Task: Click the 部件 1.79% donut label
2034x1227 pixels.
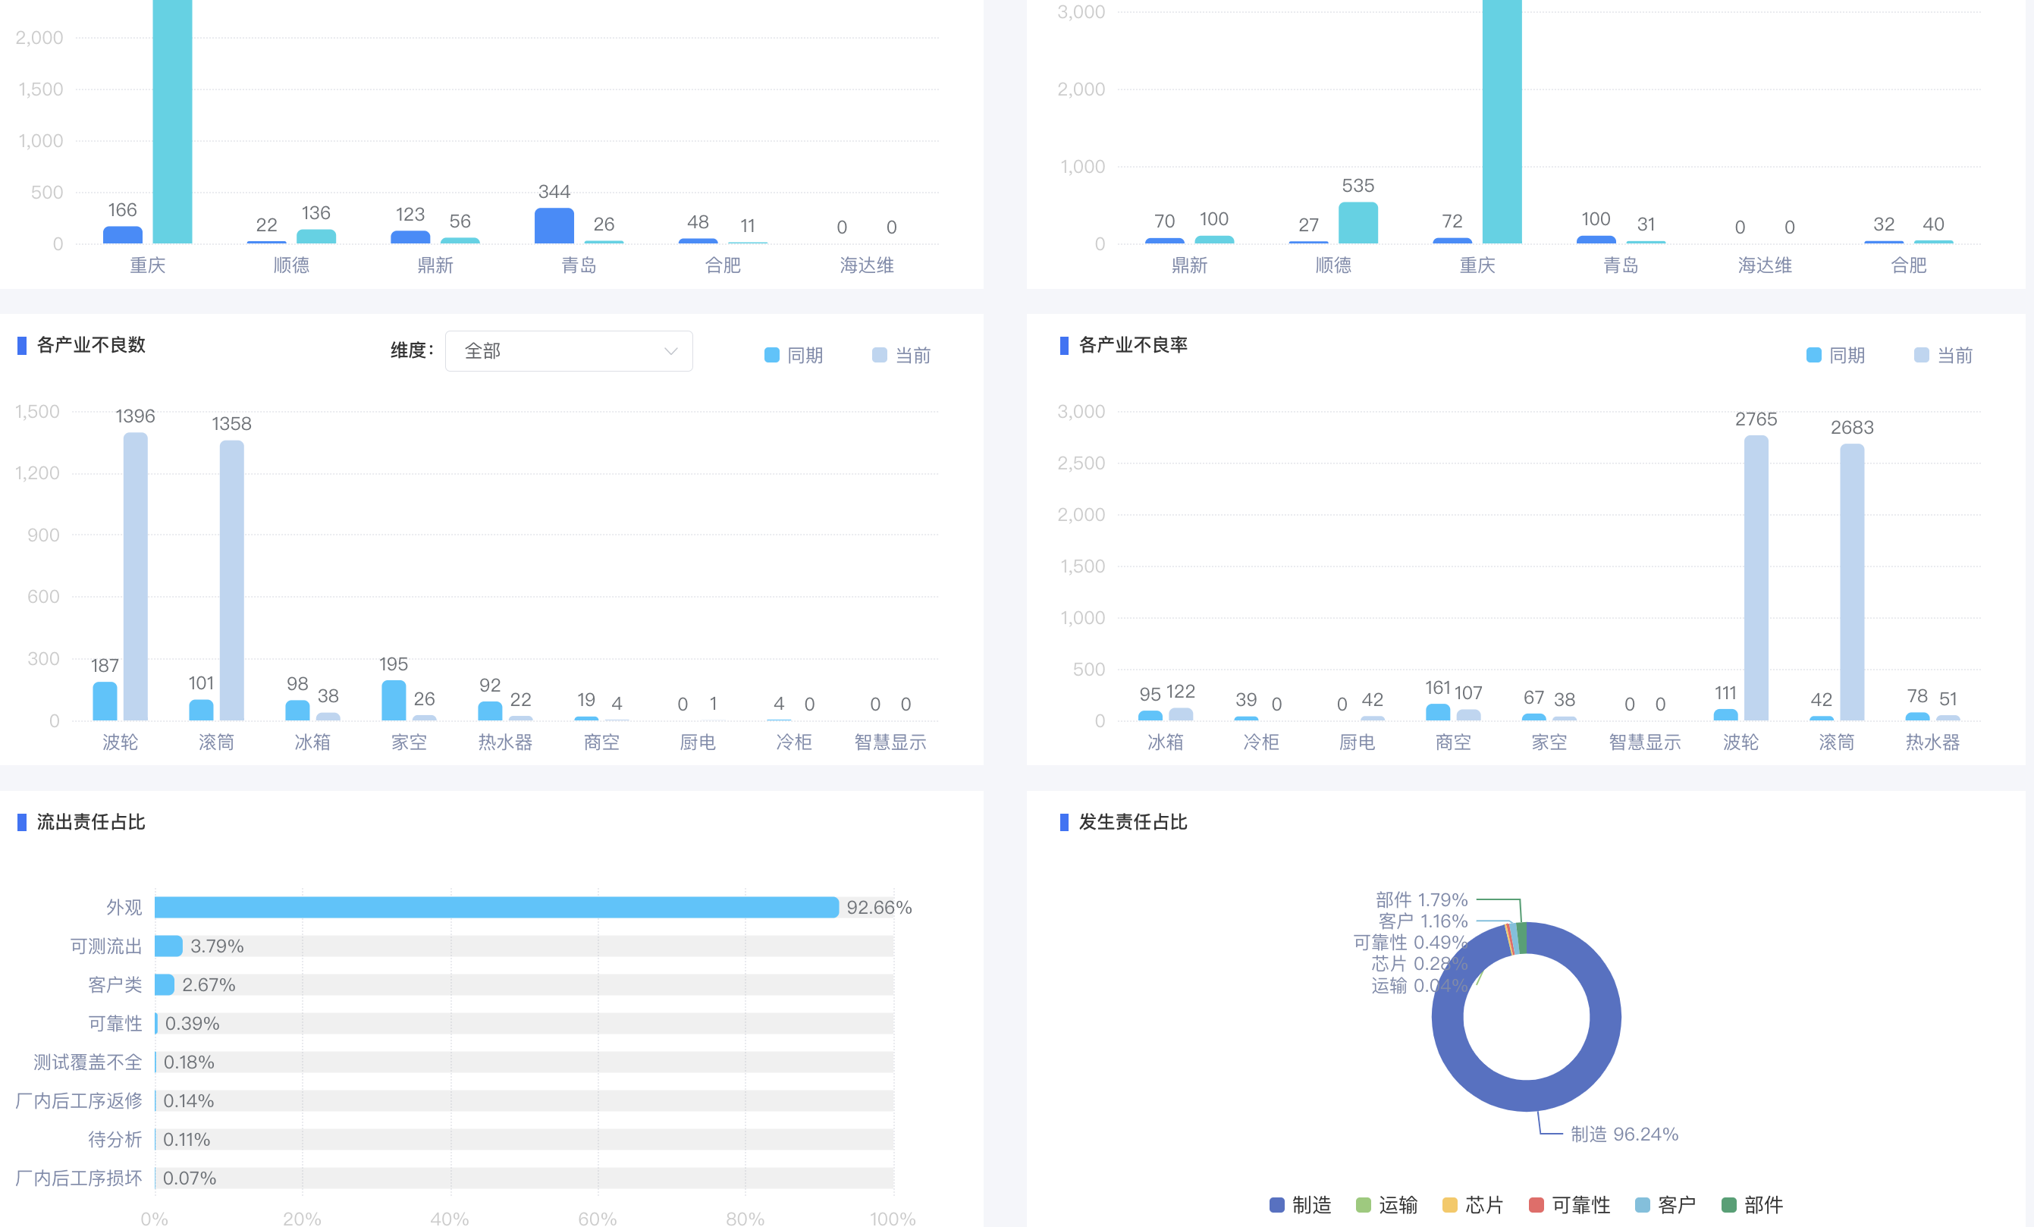Action: click(1421, 899)
